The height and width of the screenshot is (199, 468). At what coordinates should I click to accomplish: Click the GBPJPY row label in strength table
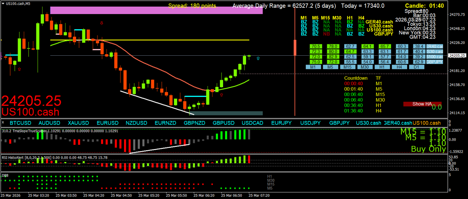(435, 62)
